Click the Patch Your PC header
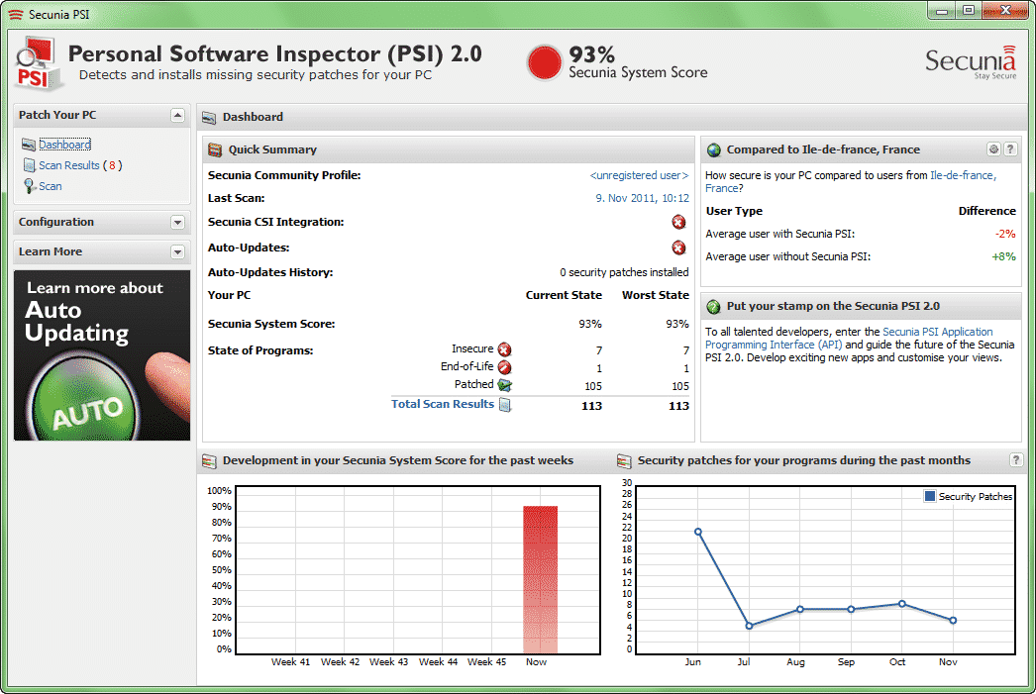Viewport: 1036px width, 694px height. point(101,115)
